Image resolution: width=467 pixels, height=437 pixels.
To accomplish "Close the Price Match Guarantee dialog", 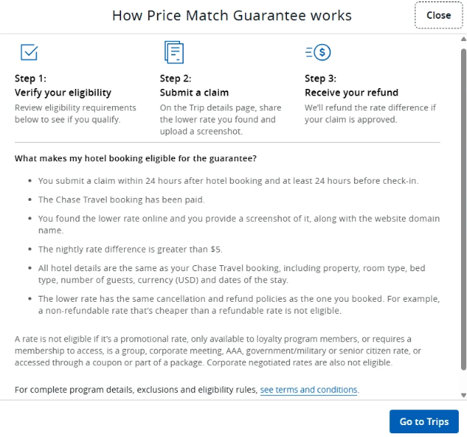I will coord(438,15).
